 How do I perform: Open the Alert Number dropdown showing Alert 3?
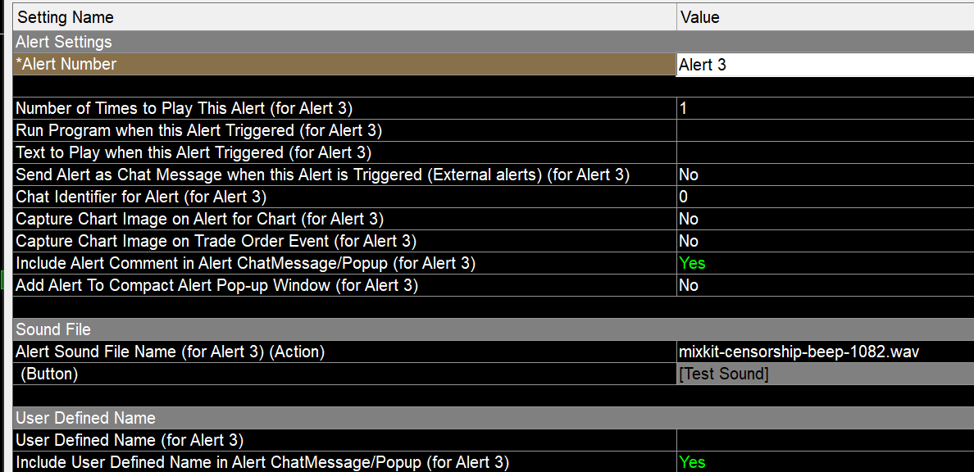pyautogui.click(x=825, y=65)
